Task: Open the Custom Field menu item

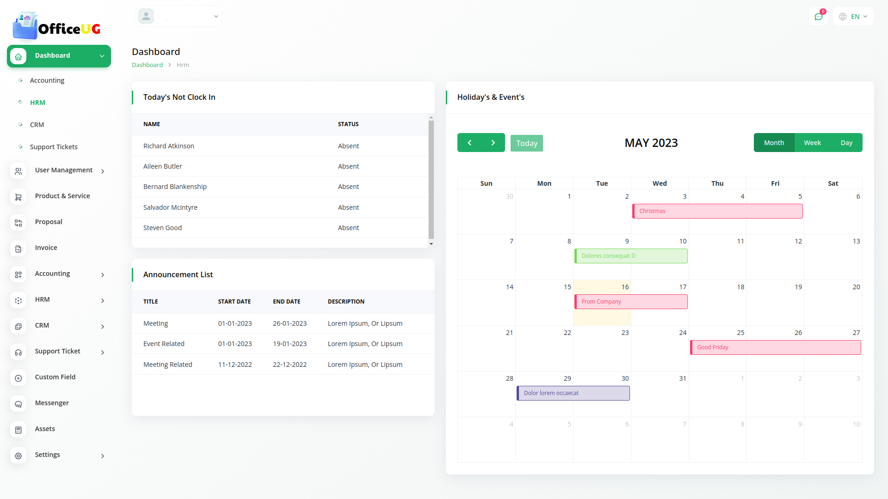Action: click(55, 377)
